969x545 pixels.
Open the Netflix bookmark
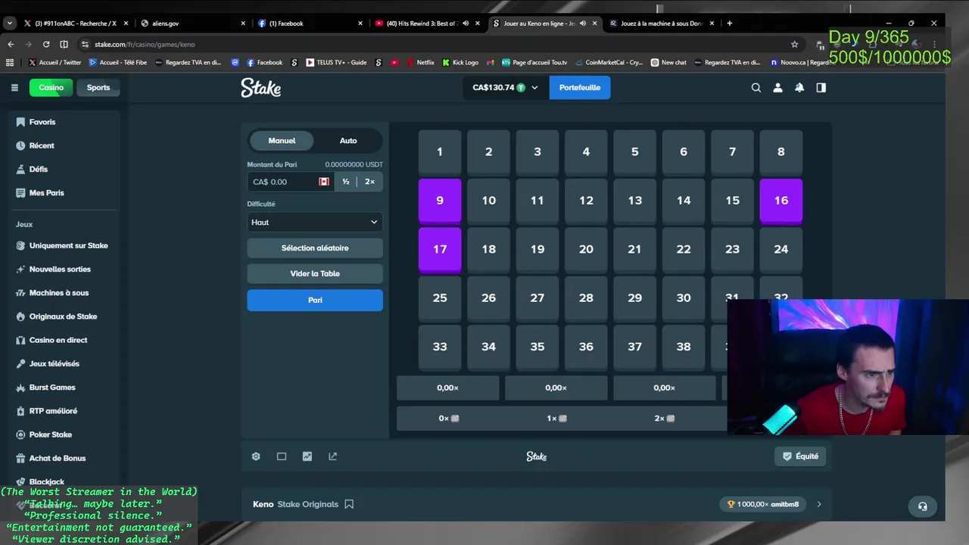point(420,63)
